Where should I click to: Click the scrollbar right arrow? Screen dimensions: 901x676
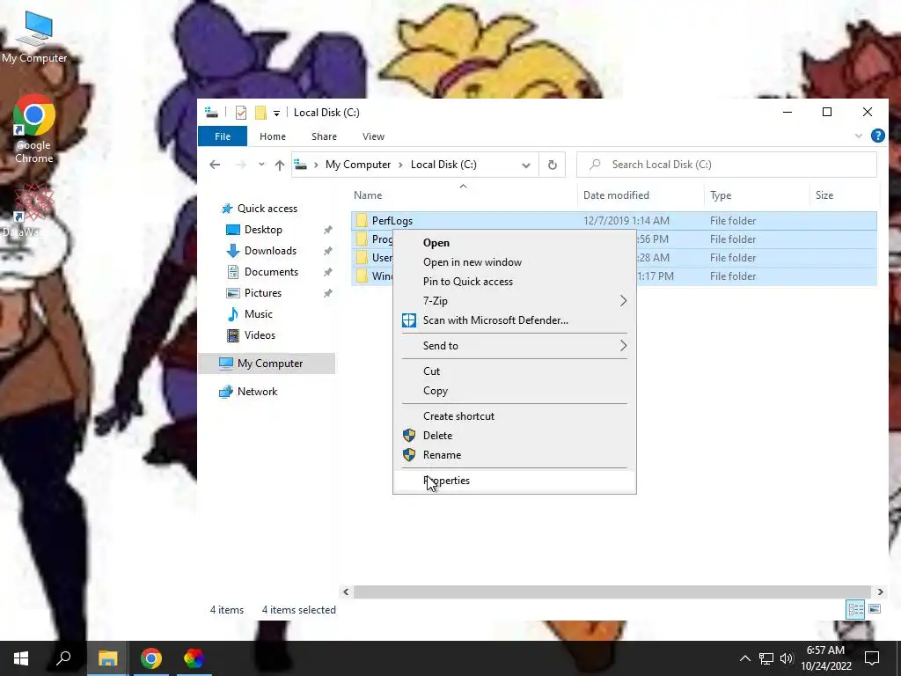pos(880,591)
